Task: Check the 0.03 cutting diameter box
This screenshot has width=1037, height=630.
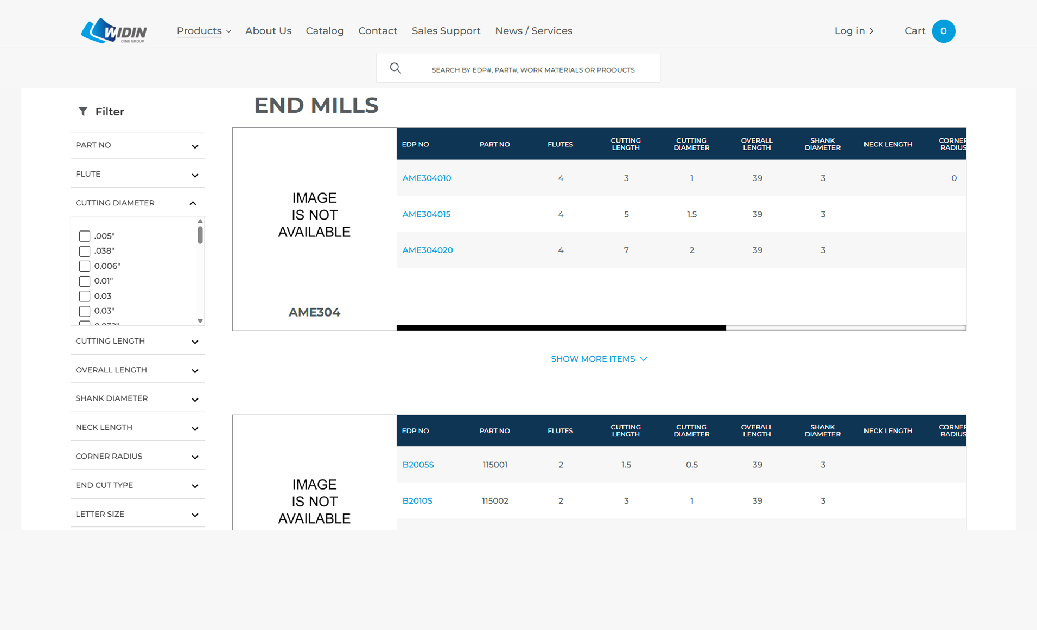Action: [85, 296]
